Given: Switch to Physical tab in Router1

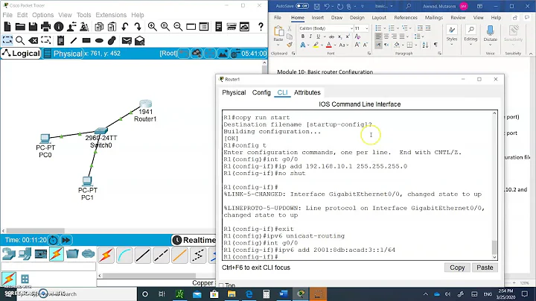Looking at the screenshot, I should point(234,92).
